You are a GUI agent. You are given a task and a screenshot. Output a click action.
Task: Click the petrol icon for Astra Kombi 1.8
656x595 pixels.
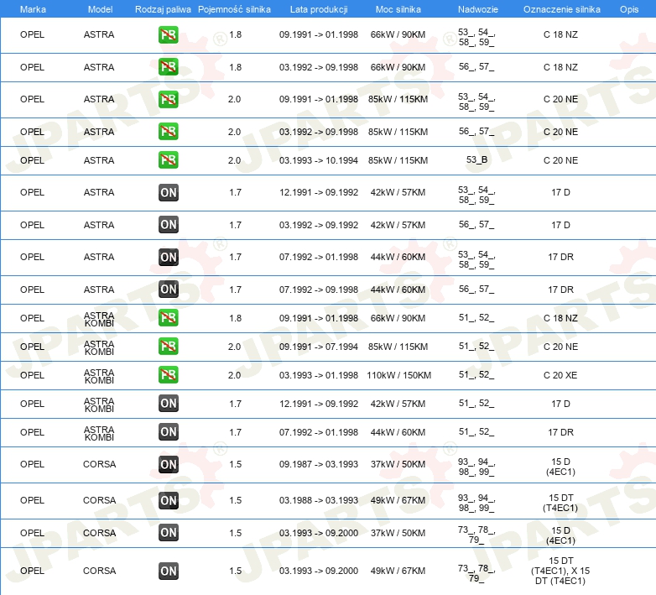(168, 318)
